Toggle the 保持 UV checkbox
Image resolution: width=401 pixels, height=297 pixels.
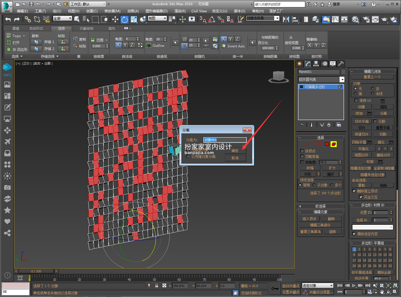[356, 100]
